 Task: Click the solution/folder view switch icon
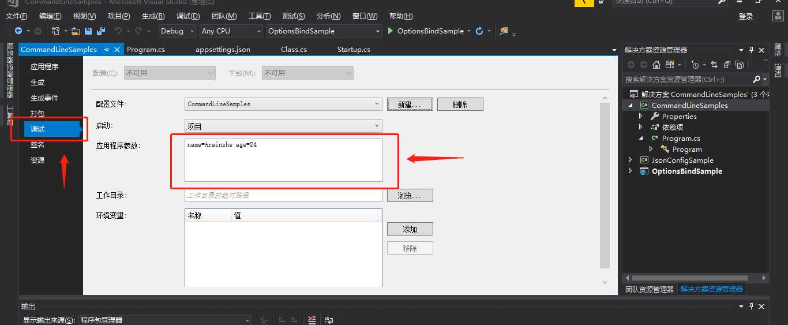(x=670, y=65)
